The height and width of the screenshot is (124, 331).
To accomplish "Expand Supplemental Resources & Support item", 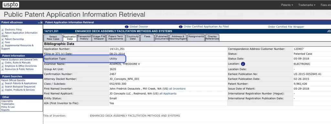I will [x=3, y=46].
